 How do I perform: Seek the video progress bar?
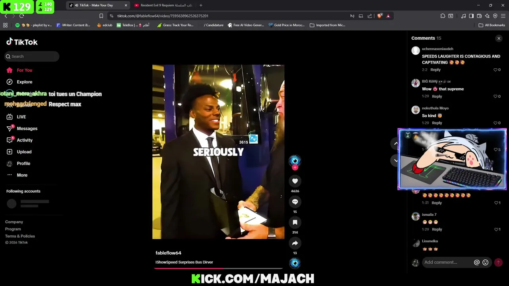(218, 268)
